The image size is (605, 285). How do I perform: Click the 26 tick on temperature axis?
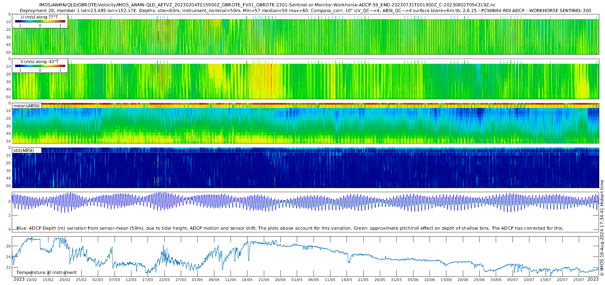coord(8,246)
